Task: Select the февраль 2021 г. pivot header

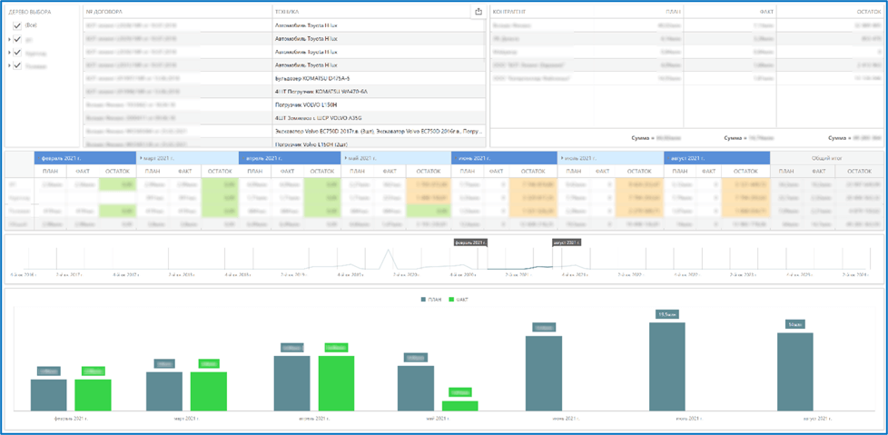Action: [x=85, y=158]
